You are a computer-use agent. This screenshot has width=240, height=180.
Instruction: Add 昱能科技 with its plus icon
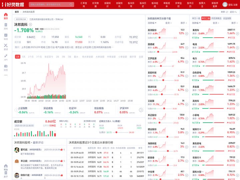click(187, 76)
